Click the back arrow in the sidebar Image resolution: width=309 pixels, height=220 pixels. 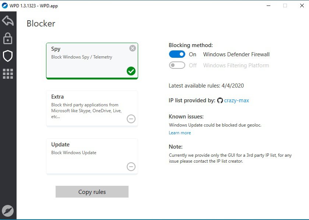tap(8, 21)
